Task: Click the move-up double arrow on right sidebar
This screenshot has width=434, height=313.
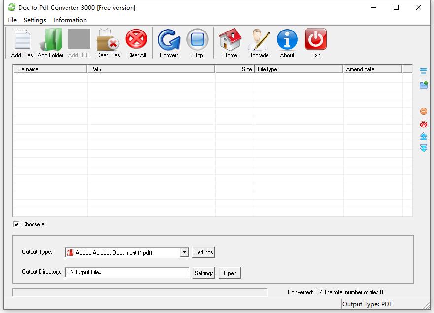Action: pyautogui.click(x=423, y=136)
